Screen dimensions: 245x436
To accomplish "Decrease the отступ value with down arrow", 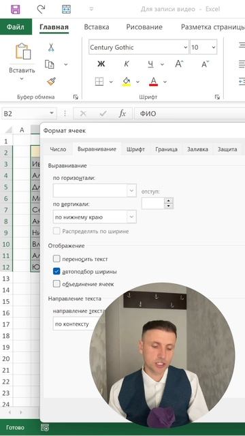I will click(168, 206).
